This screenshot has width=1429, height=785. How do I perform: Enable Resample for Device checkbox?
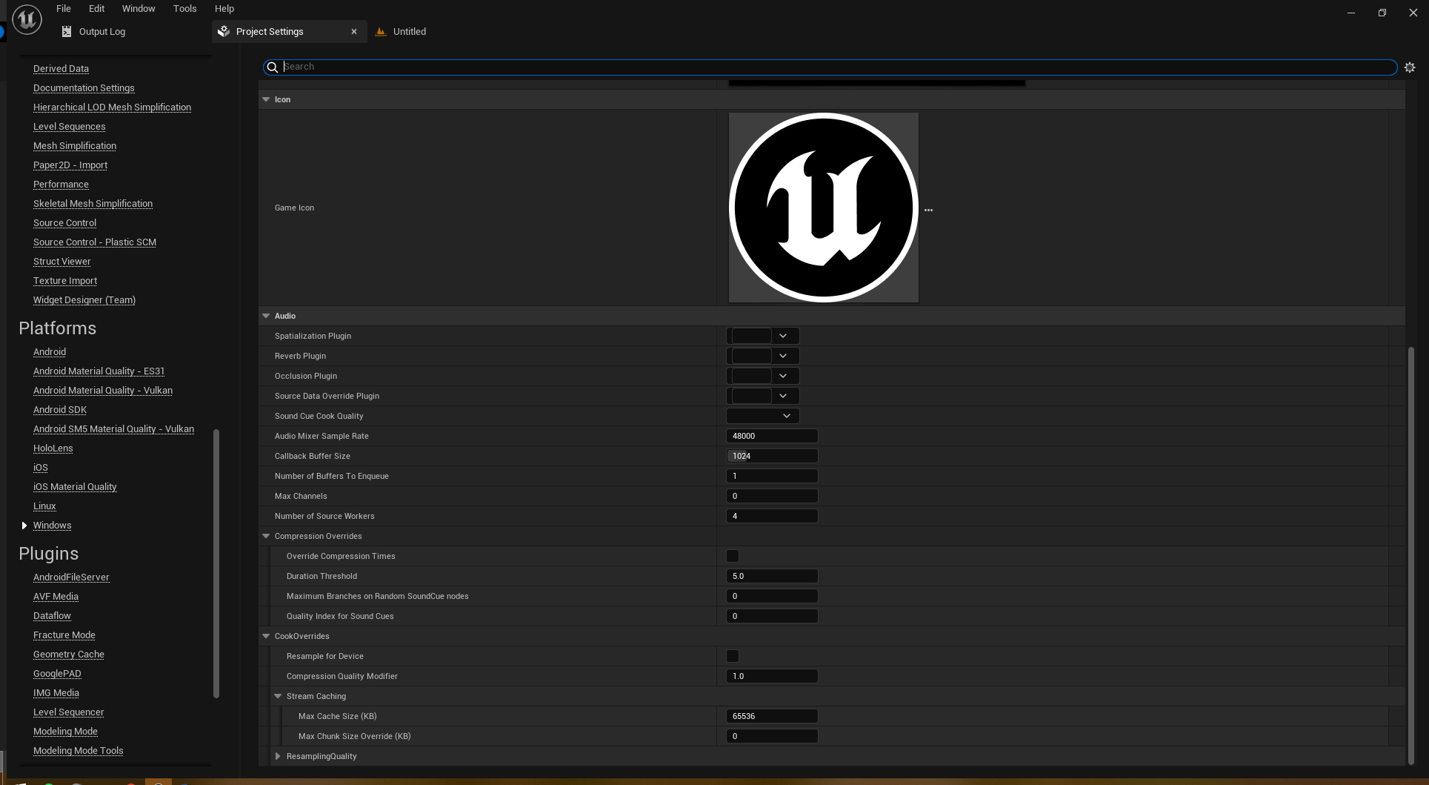pos(733,656)
